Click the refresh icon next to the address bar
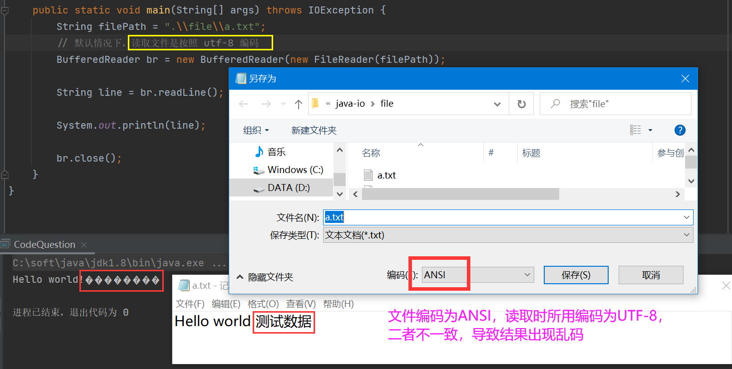This screenshot has height=369, width=732. coord(521,103)
